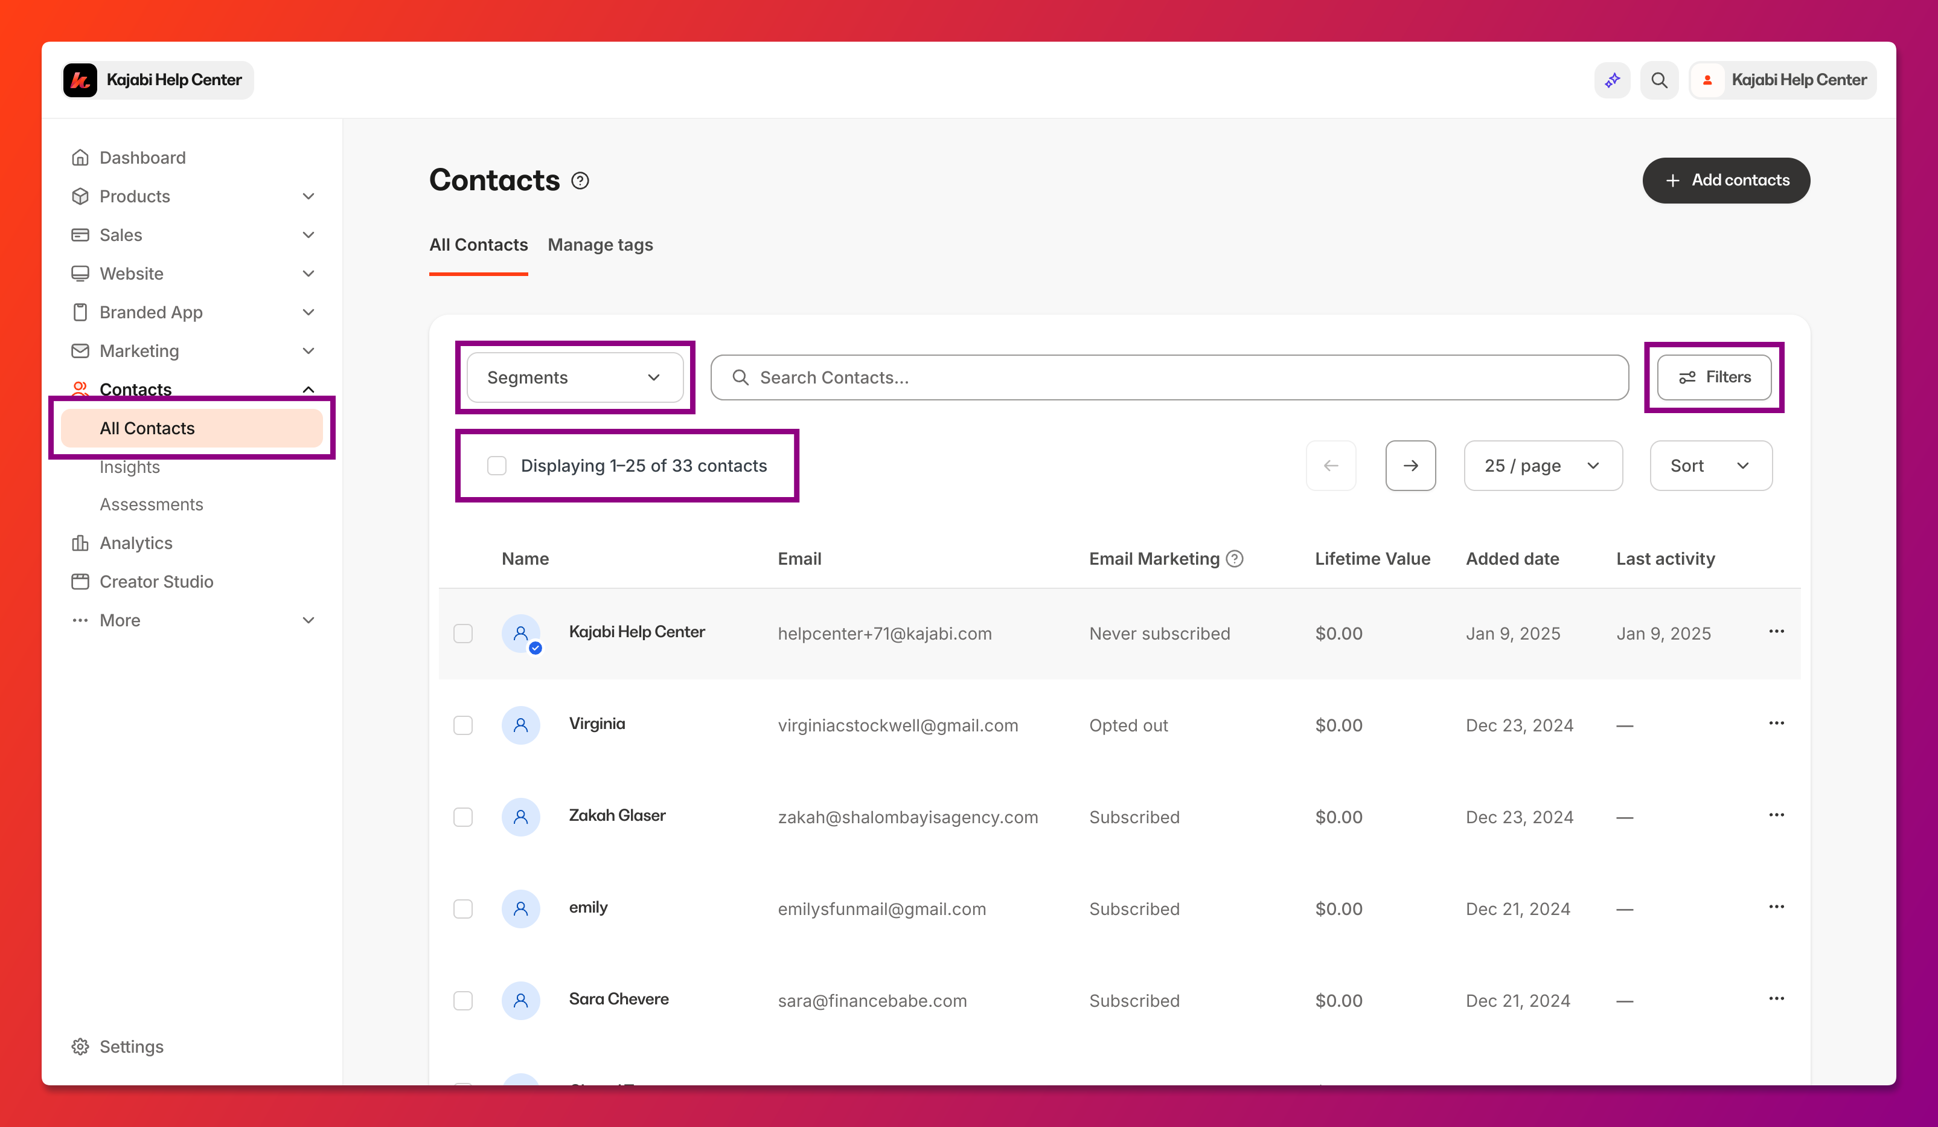Click the Last activity column header

click(1665, 559)
